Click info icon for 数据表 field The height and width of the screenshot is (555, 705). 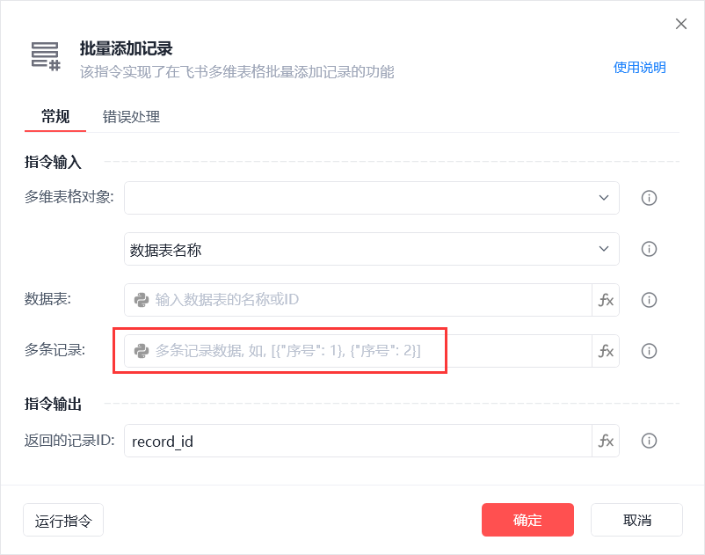click(x=650, y=300)
